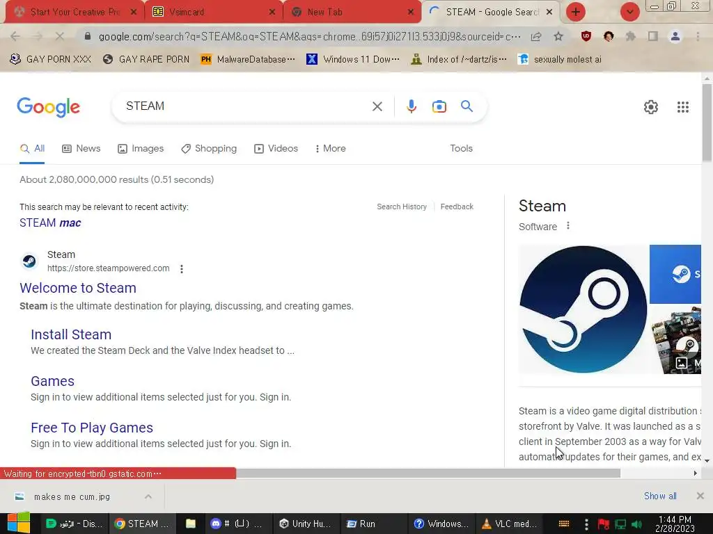Open the VLC media player taskbar item
The width and height of the screenshot is (713, 534).
coord(509,524)
